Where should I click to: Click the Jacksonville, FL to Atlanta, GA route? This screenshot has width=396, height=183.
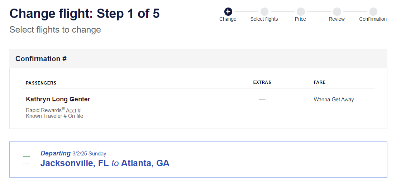(105, 163)
